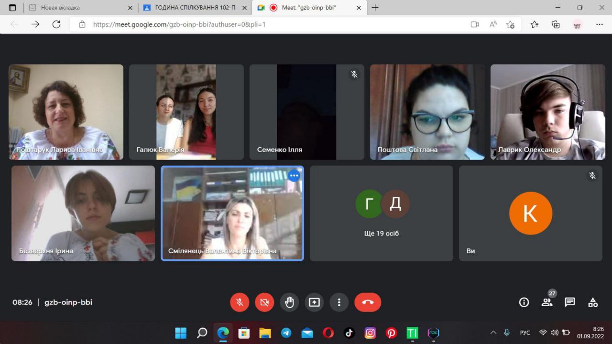Viewport: 612px width, 344px height.
Task: Click the present screen button
Action: (x=314, y=302)
